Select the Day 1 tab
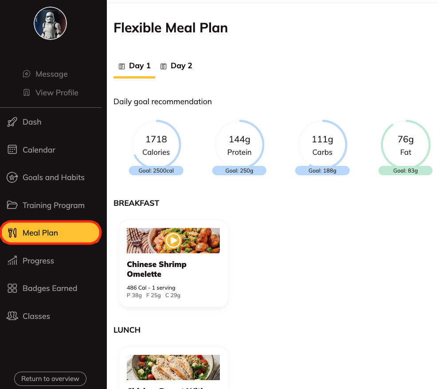Viewport: 438px width, 389px height. [x=134, y=66]
